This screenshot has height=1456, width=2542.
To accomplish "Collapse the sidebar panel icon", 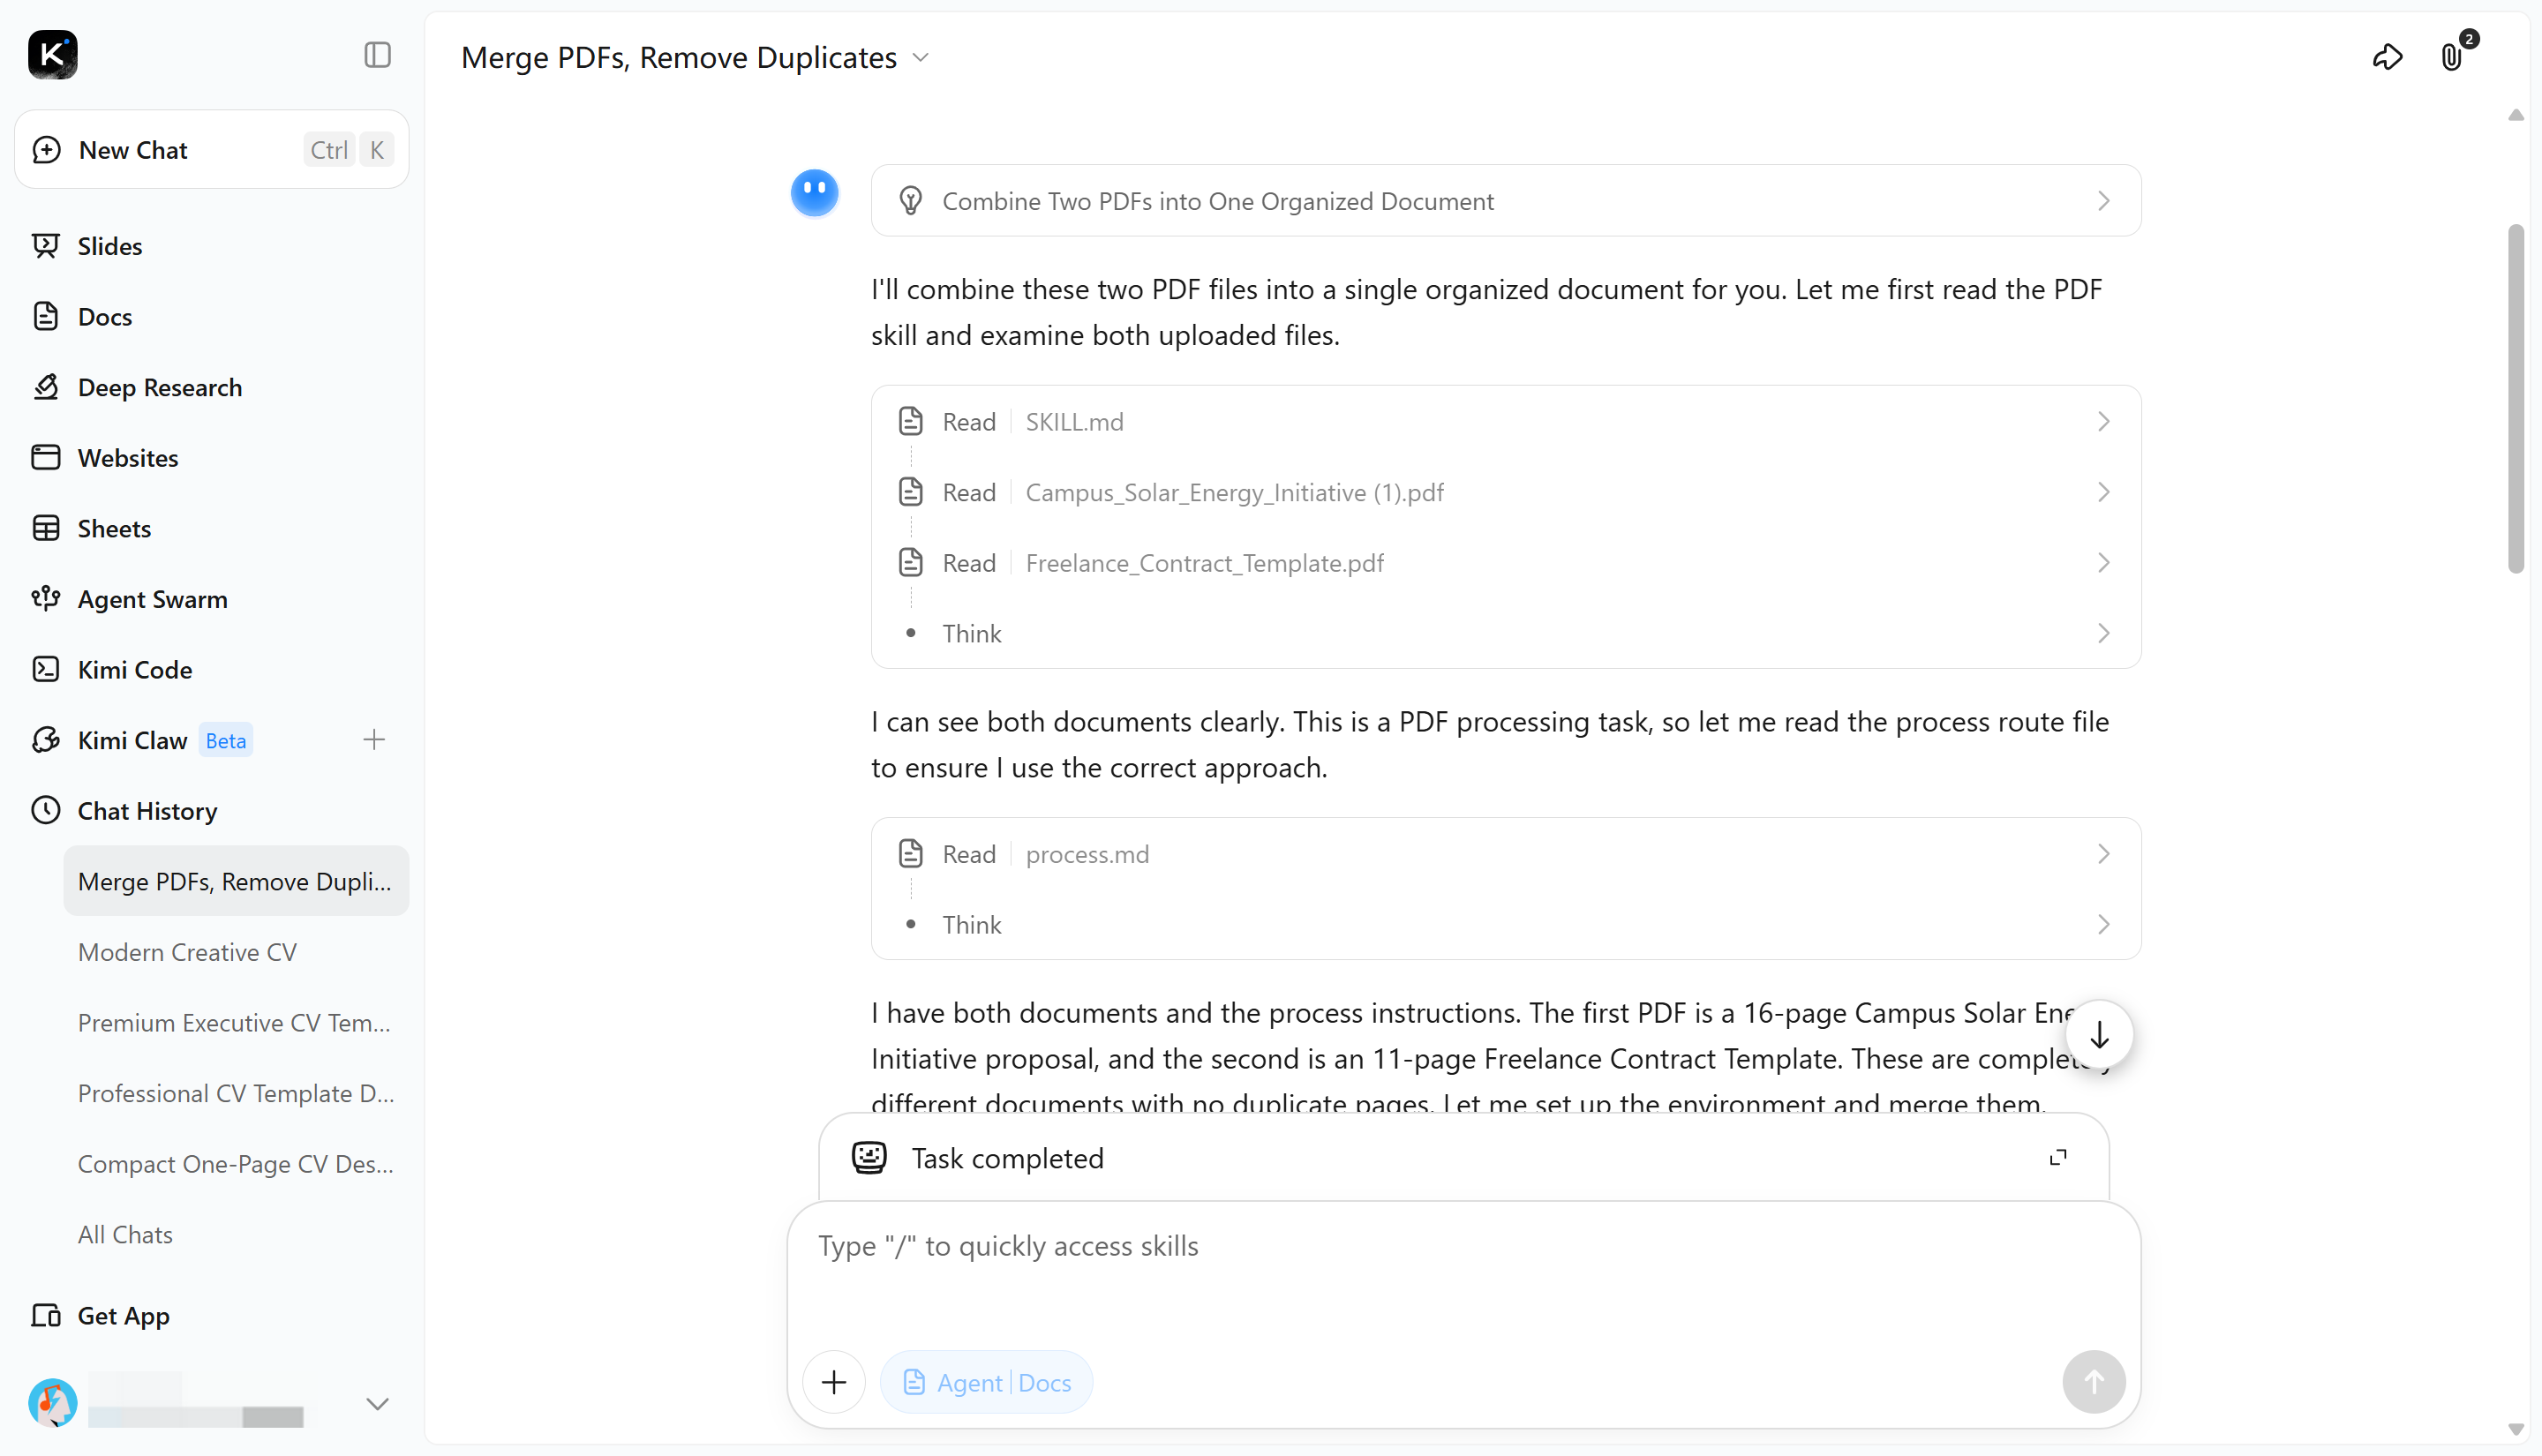I will click(377, 55).
